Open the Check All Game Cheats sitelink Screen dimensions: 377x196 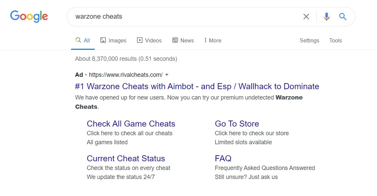[x=131, y=124]
